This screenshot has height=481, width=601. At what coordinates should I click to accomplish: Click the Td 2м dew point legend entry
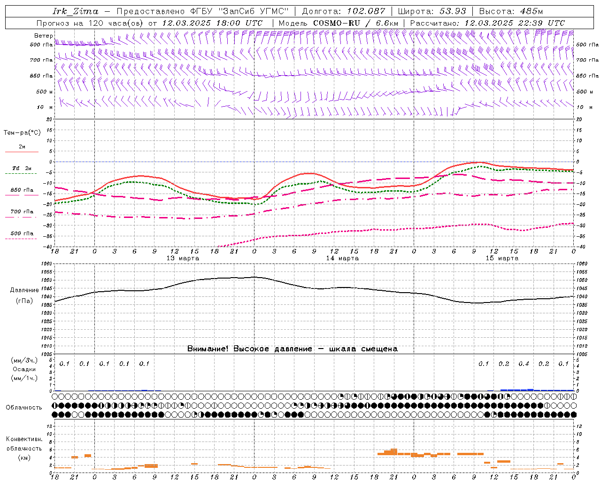22,168
